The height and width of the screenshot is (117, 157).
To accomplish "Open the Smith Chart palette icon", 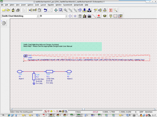I will 4,23.
